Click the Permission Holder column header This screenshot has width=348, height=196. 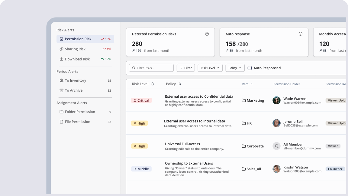click(287, 84)
